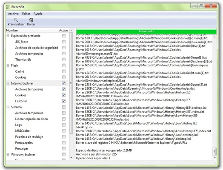Check Liberar espacio en disco
223x170 pixels.
(x=64, y=119)
